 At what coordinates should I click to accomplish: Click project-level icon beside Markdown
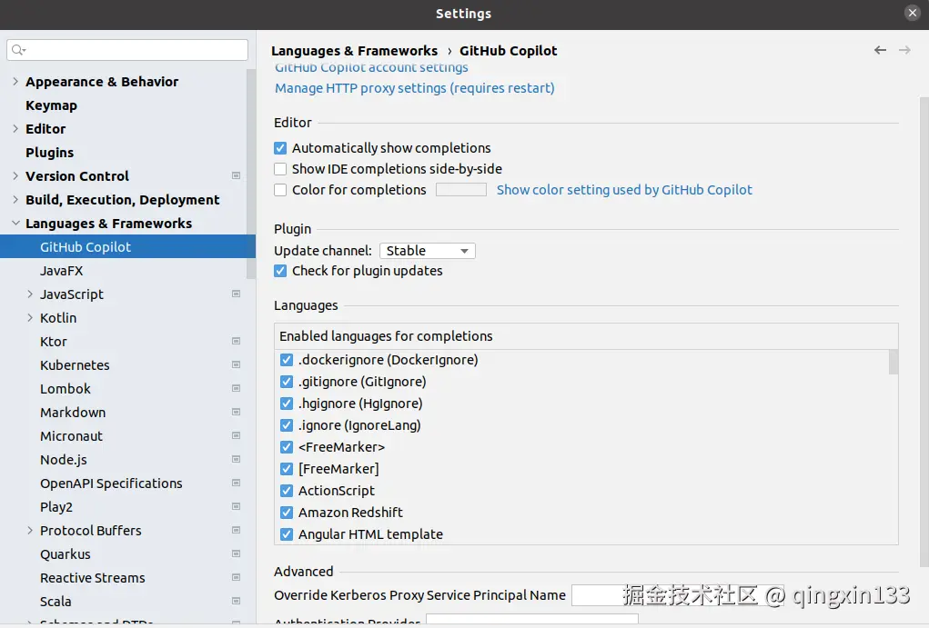click(x=237, y=413)
